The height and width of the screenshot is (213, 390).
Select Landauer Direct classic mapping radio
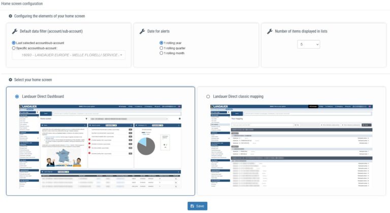click(208, 97)
